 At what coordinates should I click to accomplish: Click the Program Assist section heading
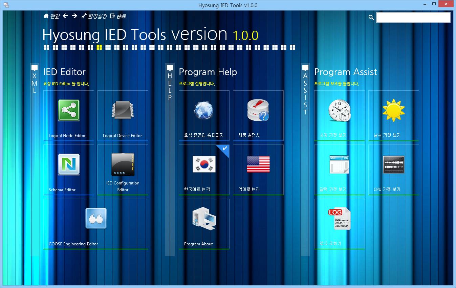coord(346,72)
